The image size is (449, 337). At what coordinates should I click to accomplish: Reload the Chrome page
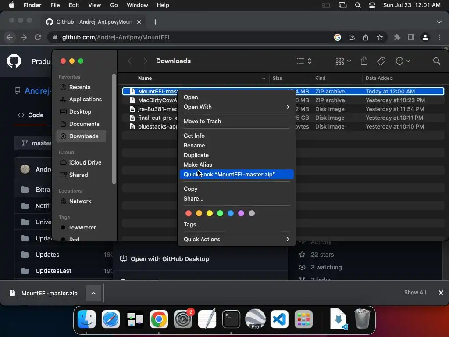click(38, 37)
